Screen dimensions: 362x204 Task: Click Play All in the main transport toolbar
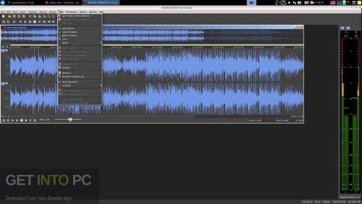20,22
